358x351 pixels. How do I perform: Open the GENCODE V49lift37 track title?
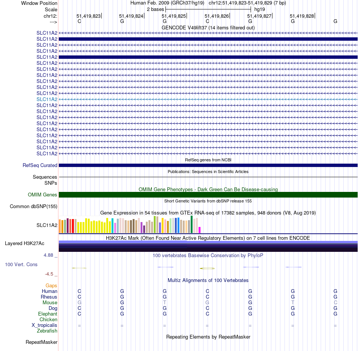coord(208,28)
